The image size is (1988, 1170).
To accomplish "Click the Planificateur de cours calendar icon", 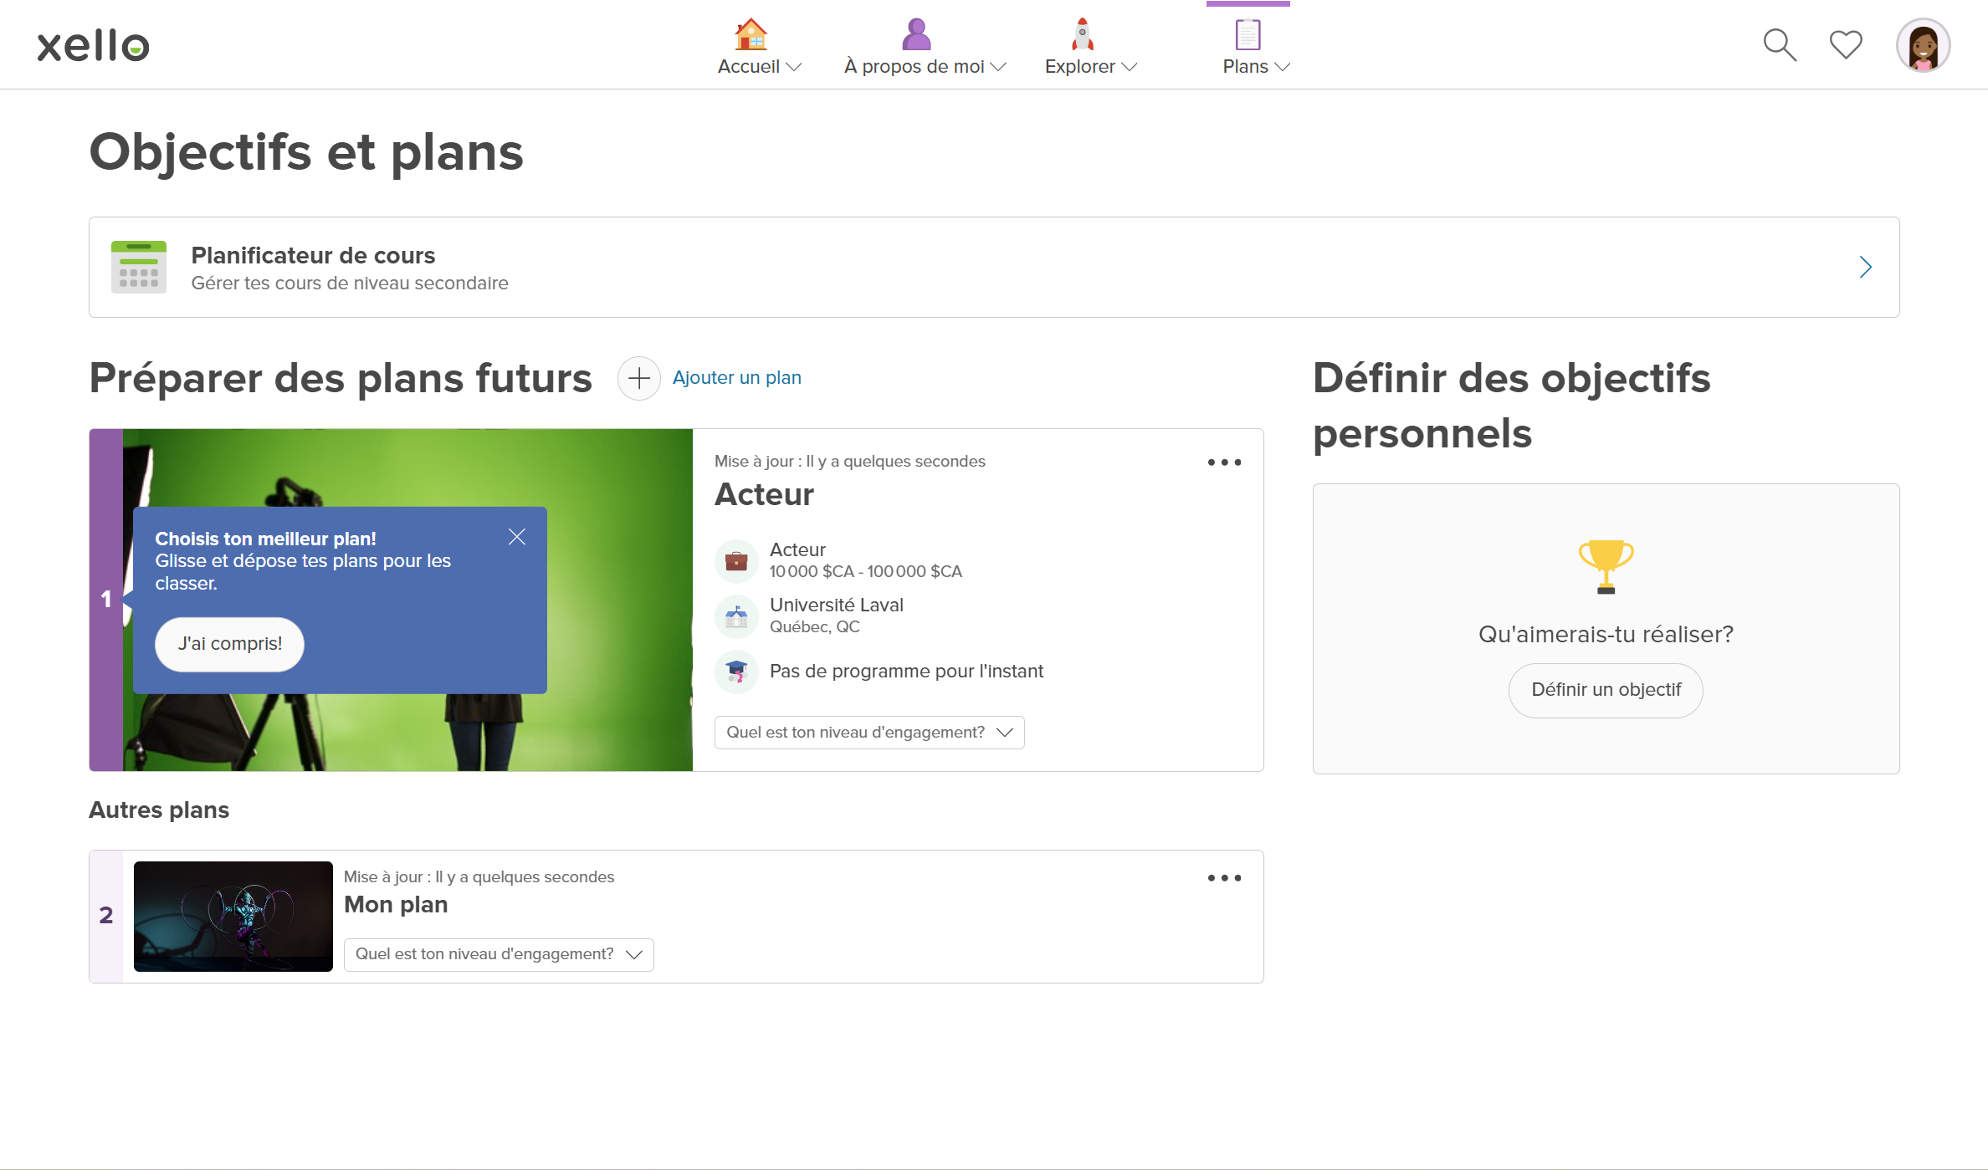I will pos(139,267).
